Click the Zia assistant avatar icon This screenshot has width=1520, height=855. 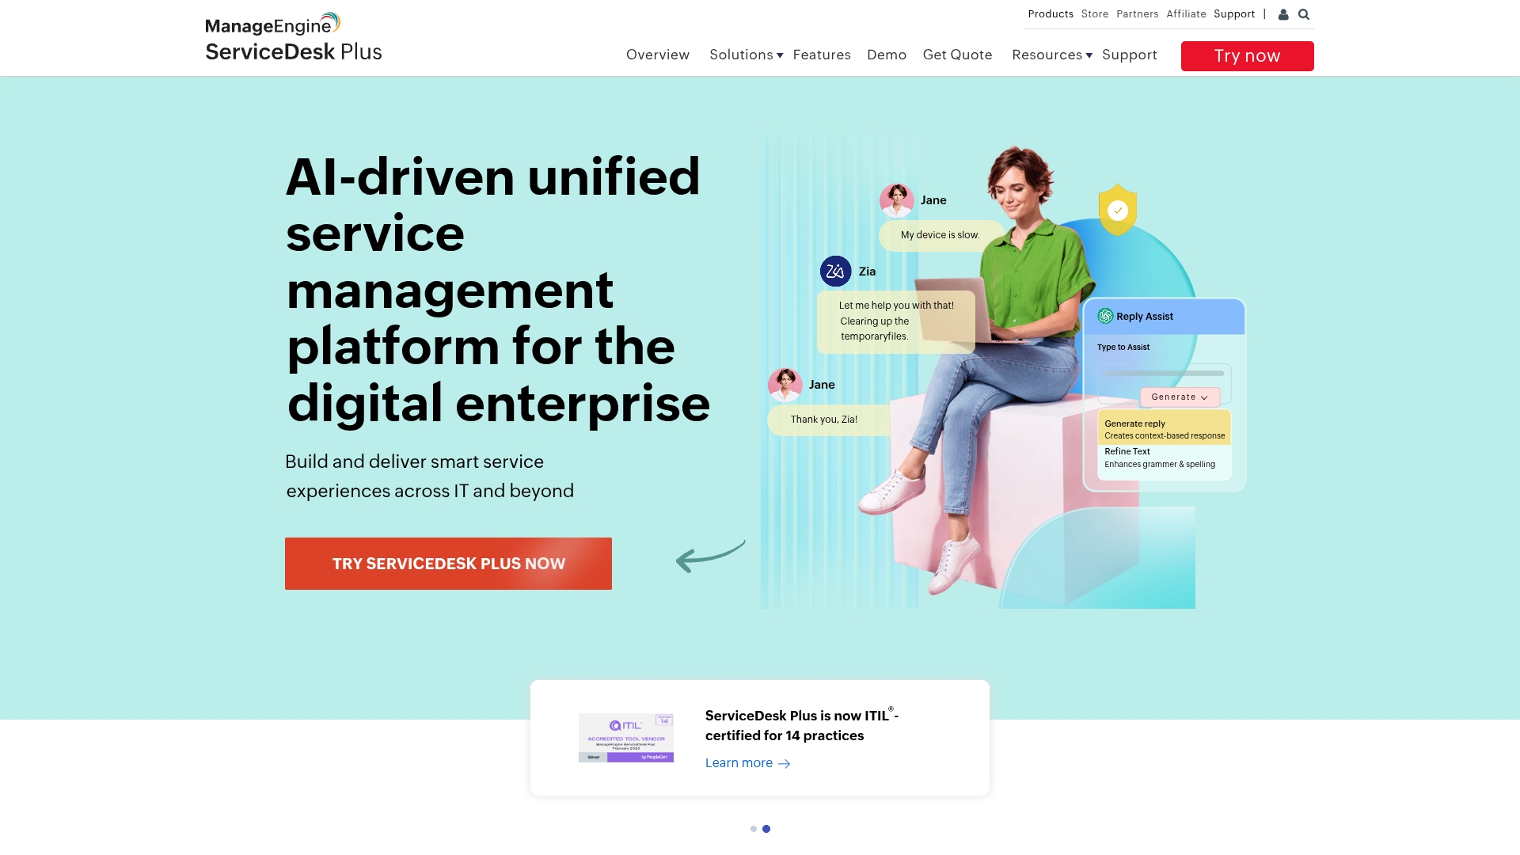click(835, 272)
